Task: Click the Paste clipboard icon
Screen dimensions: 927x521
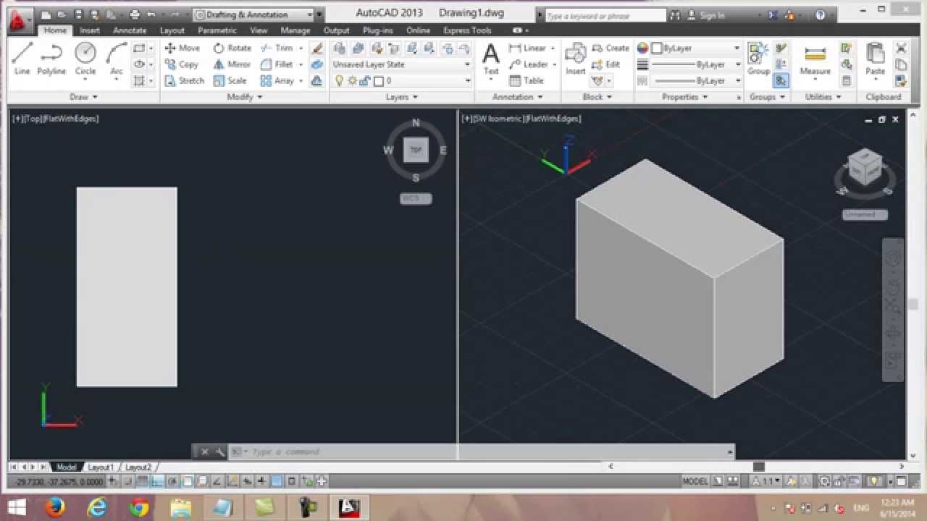Action: pos(875,59)
